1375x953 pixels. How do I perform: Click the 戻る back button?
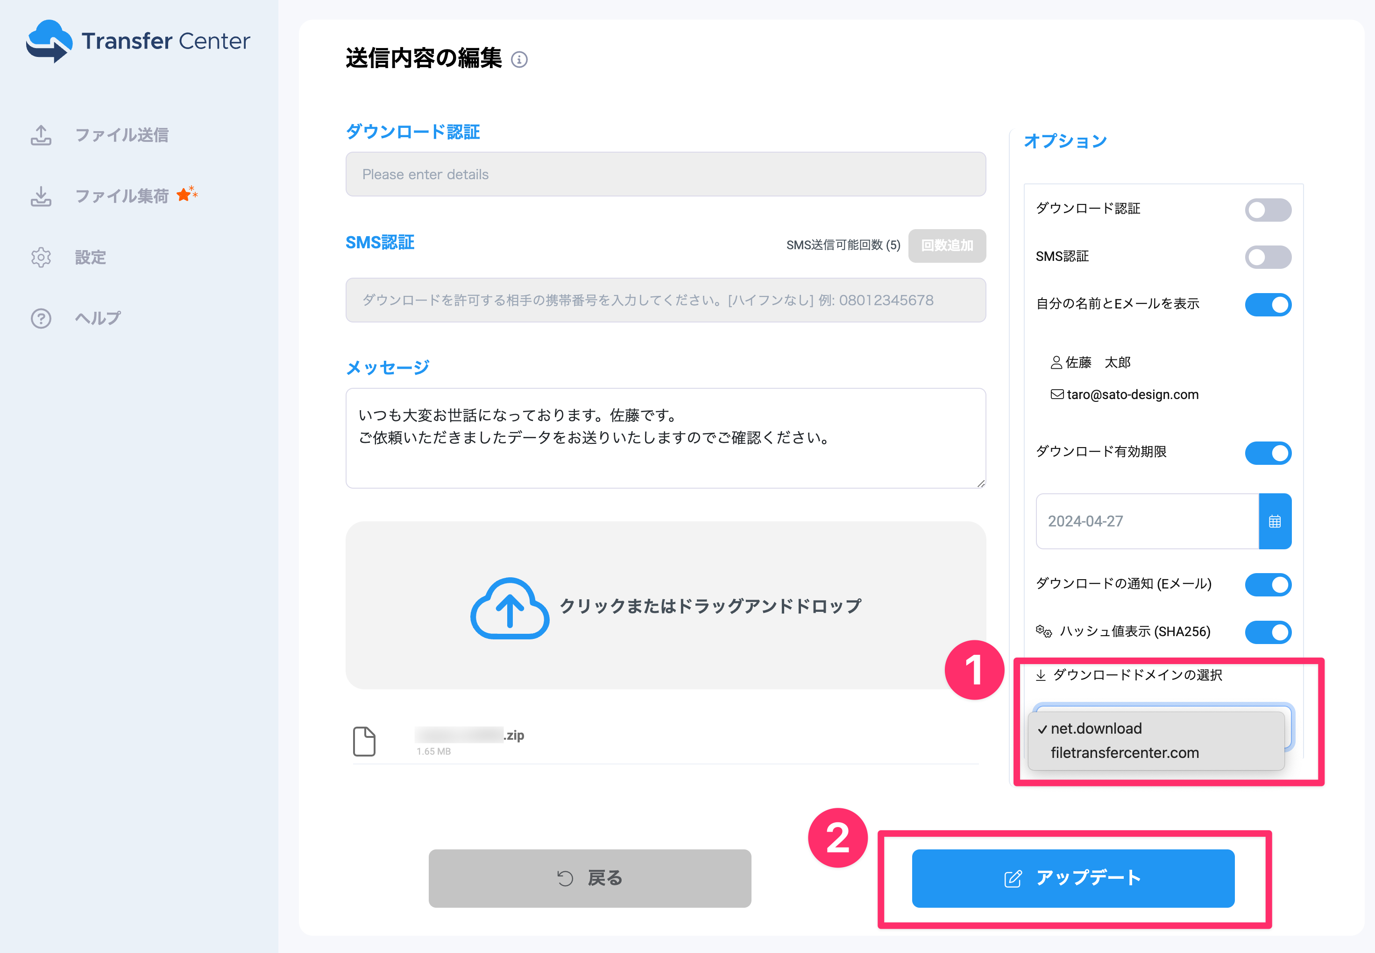[589, 878]
